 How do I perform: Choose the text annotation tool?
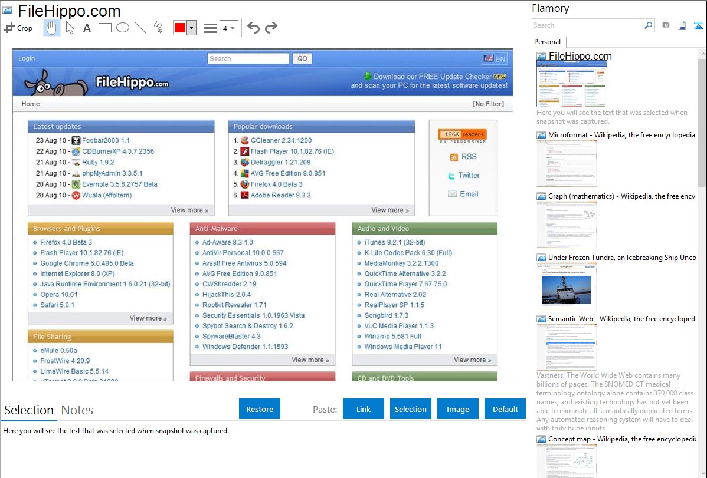(x=87, y=28)
